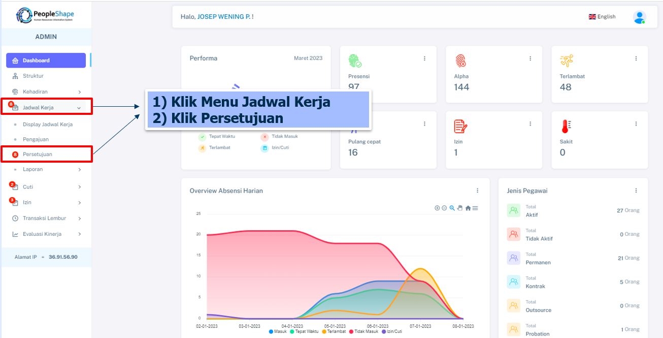Click the Presensi fingerprint icon
This screenshot has height=338, width=663.
coord(354,61)
